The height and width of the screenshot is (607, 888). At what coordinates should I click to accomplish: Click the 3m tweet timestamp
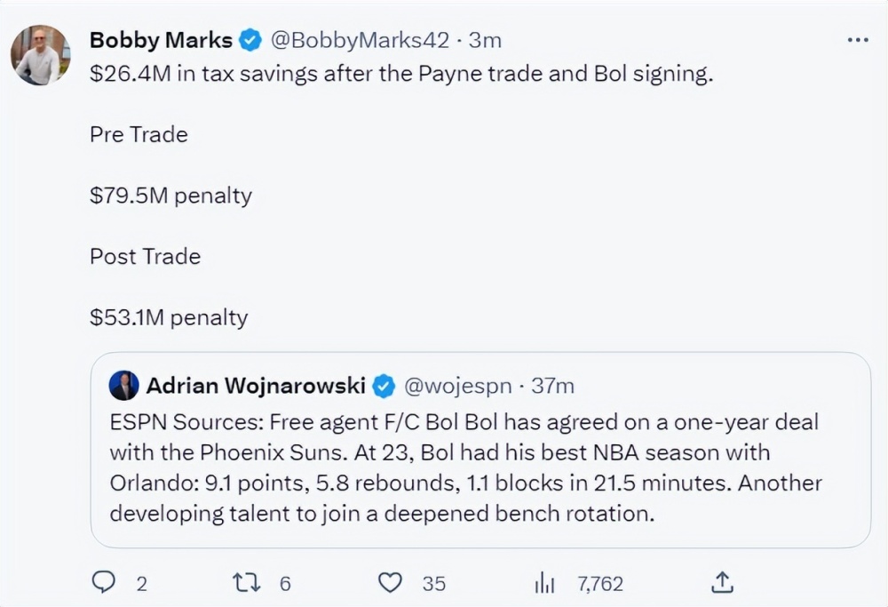click(x=485, y=40)
